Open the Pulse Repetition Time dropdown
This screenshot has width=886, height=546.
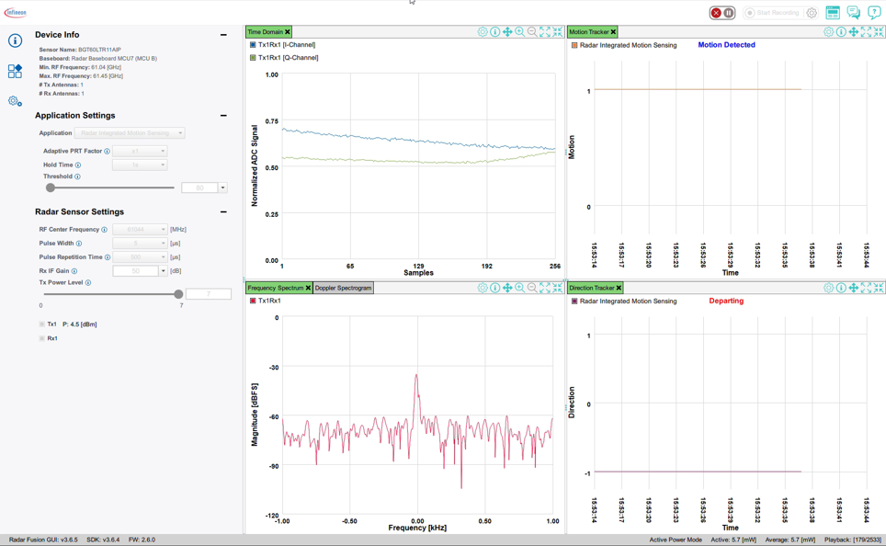[140, 257]
